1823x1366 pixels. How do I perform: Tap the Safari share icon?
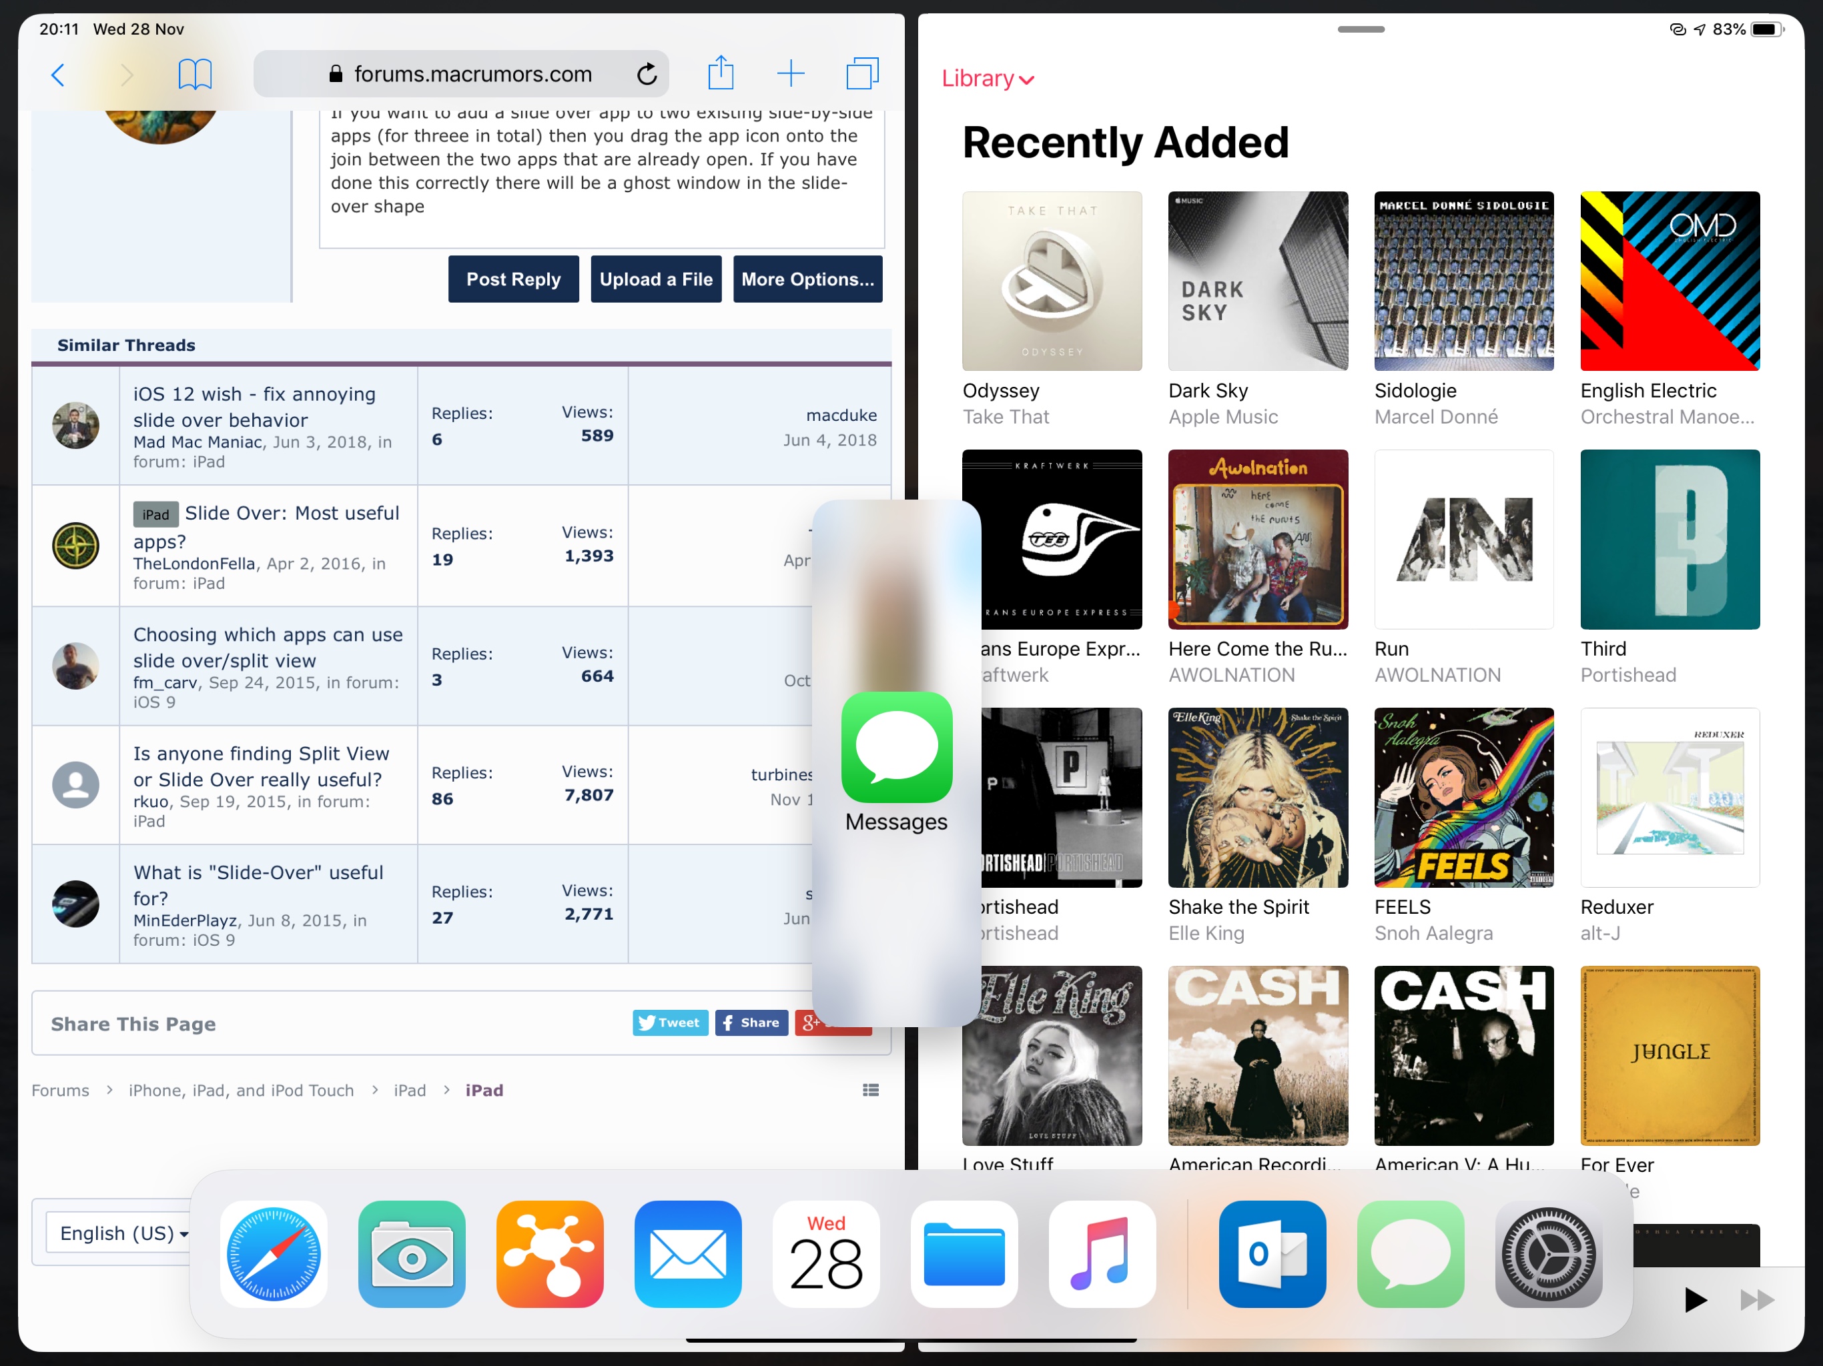(x=720, y=73)
